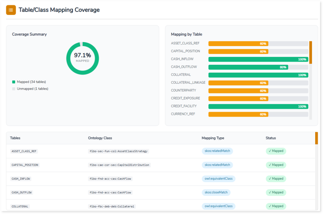The width and height of the screenshot is (323, 214).
Task: Click the Status column header
Action: pos(271,138)
